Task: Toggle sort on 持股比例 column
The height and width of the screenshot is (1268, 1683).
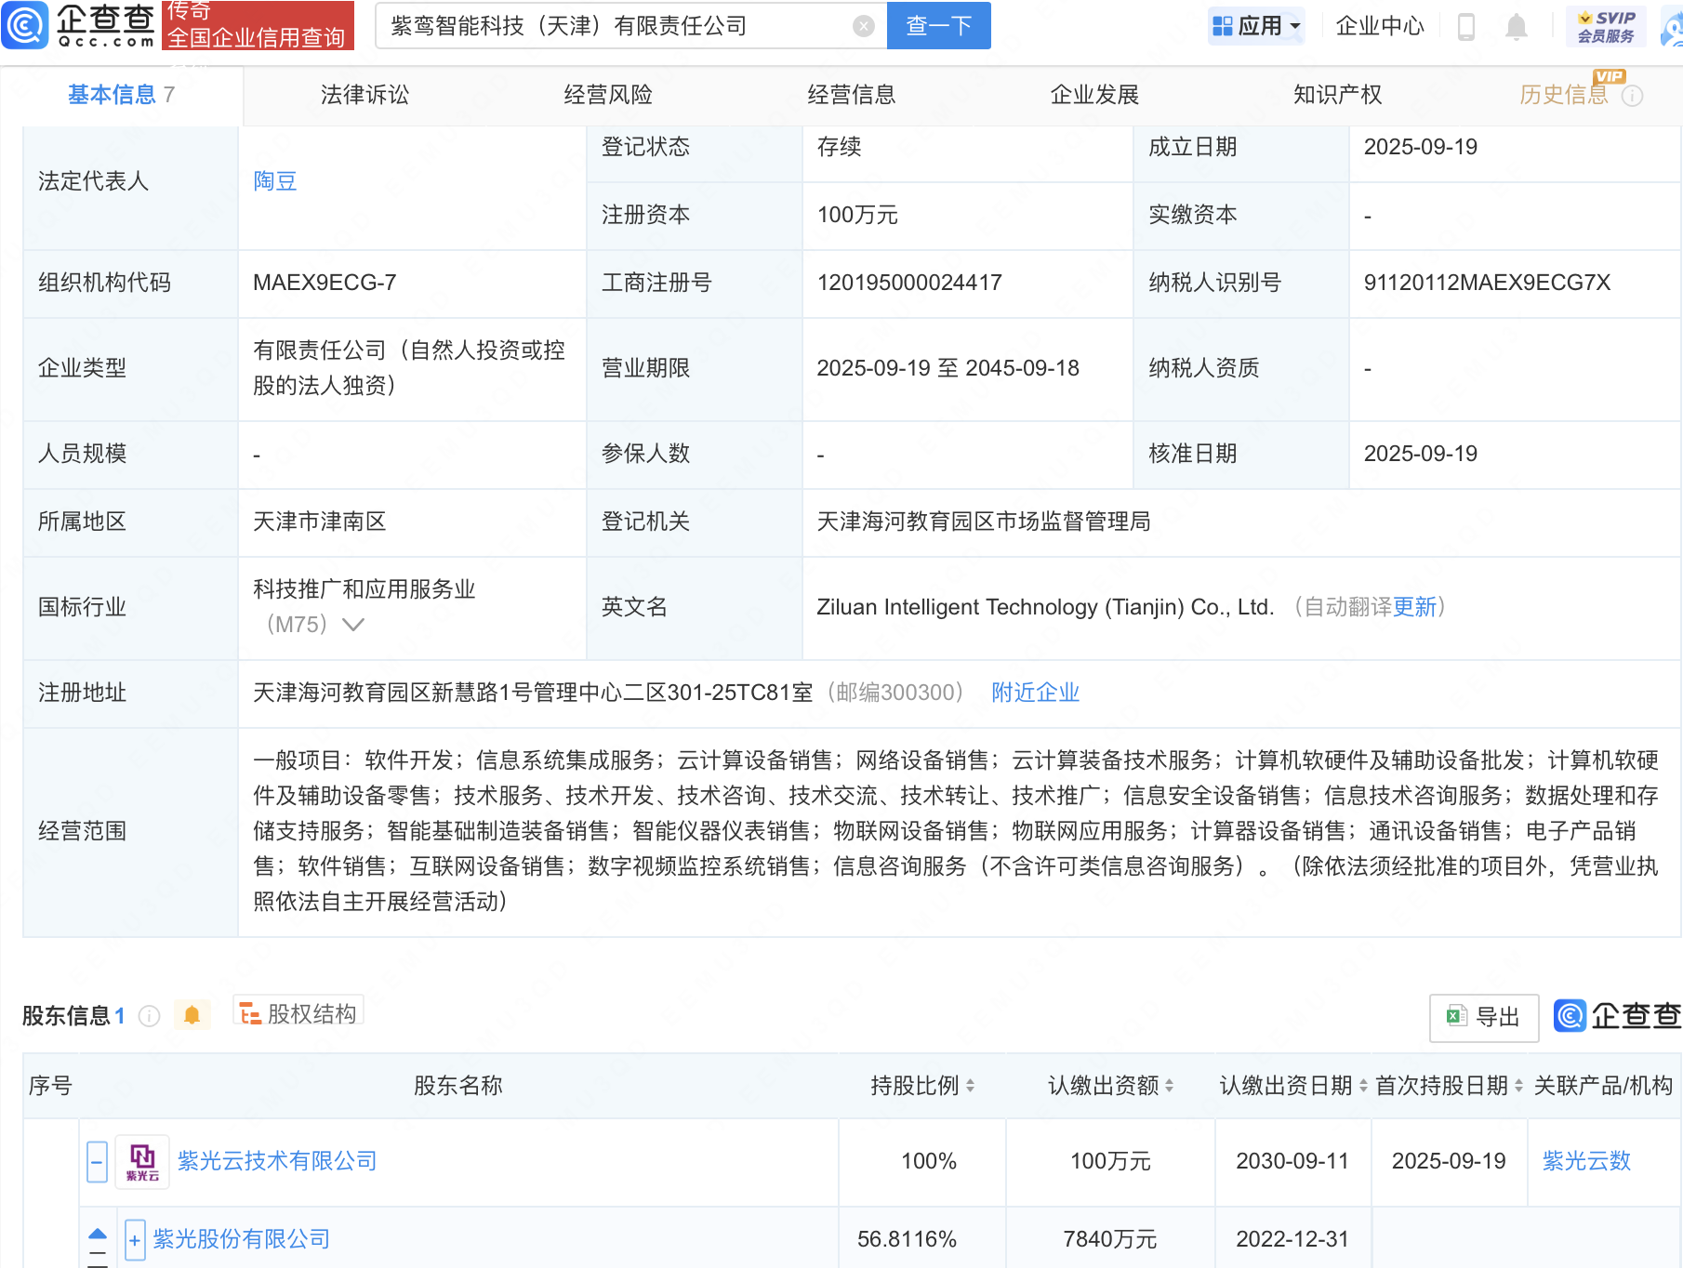Action: 971,1085
